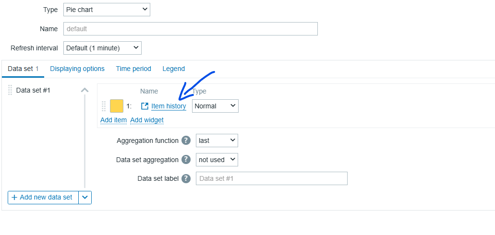
Task: Open the Data set aggregation dropdown
Action: (217, 160)
